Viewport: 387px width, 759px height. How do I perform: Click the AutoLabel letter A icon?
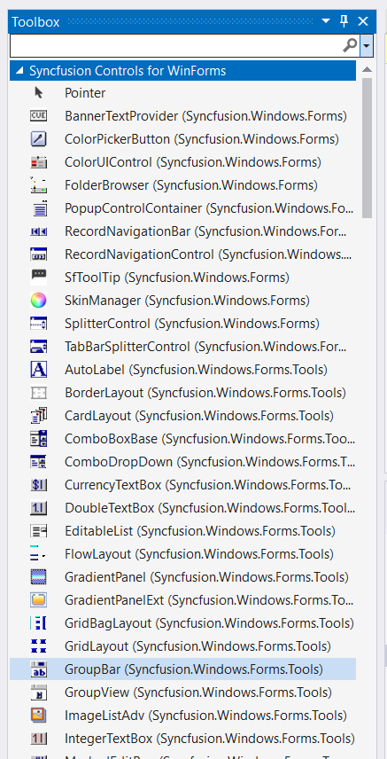(38, 370)
